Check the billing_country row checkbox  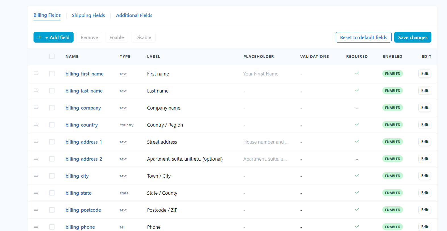point(52,125)
